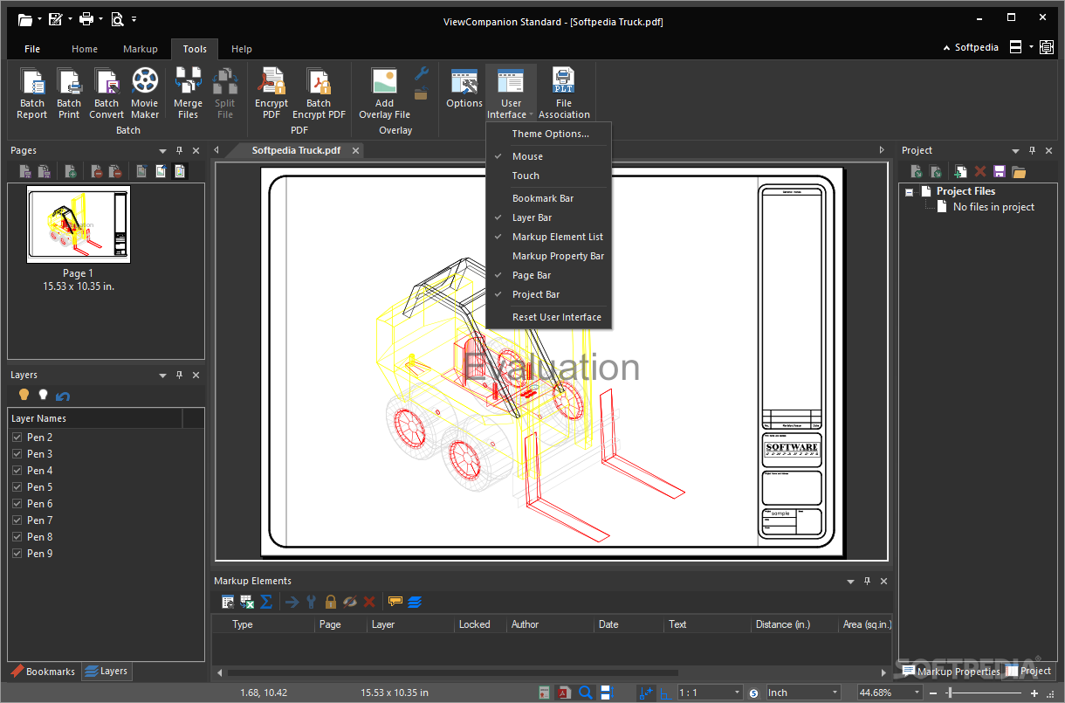
Task: Click the blue undo arrow in Layers panel
Action: click(62, 396)
